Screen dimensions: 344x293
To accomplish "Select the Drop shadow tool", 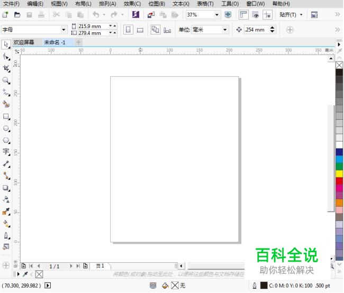I will [x=6, y=188].
